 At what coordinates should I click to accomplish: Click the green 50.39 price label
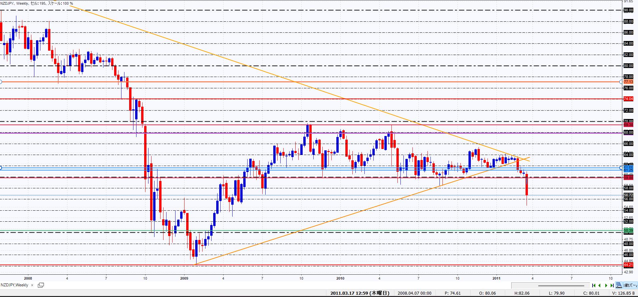click(628, 230)
